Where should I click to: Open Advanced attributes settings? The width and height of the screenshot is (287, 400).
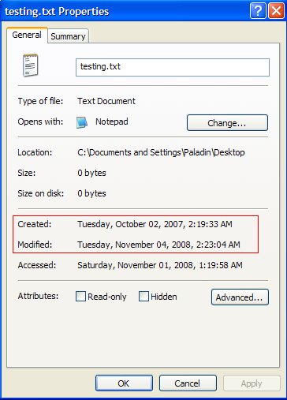click(240, 297)
